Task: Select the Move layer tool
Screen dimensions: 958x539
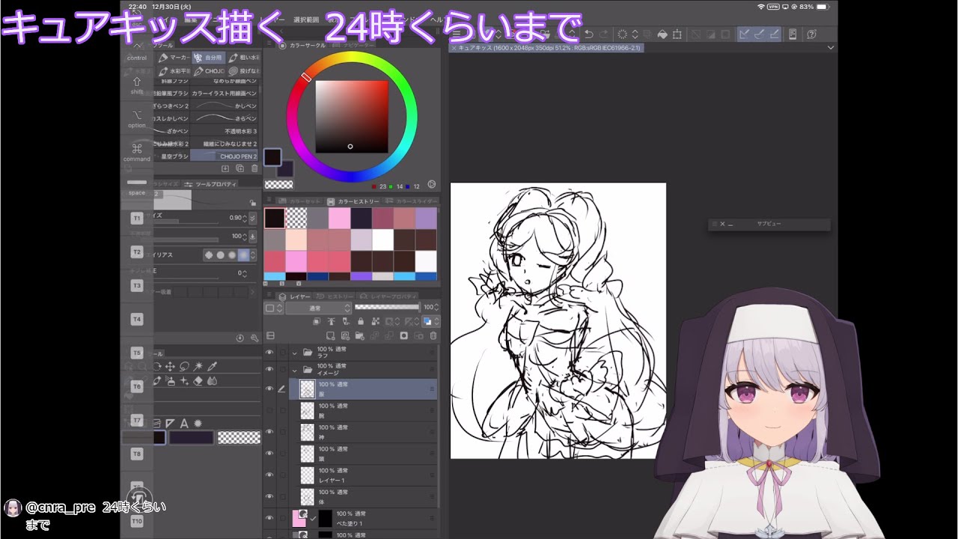Action: coord(170,366)
